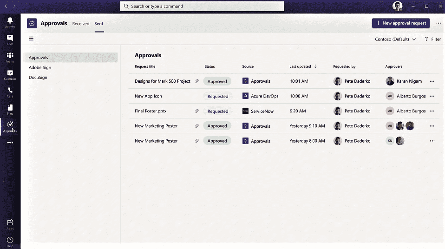Open the Activity bell icon
The width and height of the screenshot is (445, 249).
(10, 22)
